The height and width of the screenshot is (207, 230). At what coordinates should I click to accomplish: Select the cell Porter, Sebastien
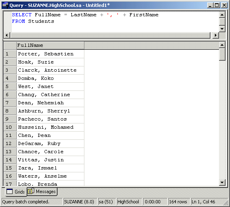pyautogui.click(x=51, y=54)
